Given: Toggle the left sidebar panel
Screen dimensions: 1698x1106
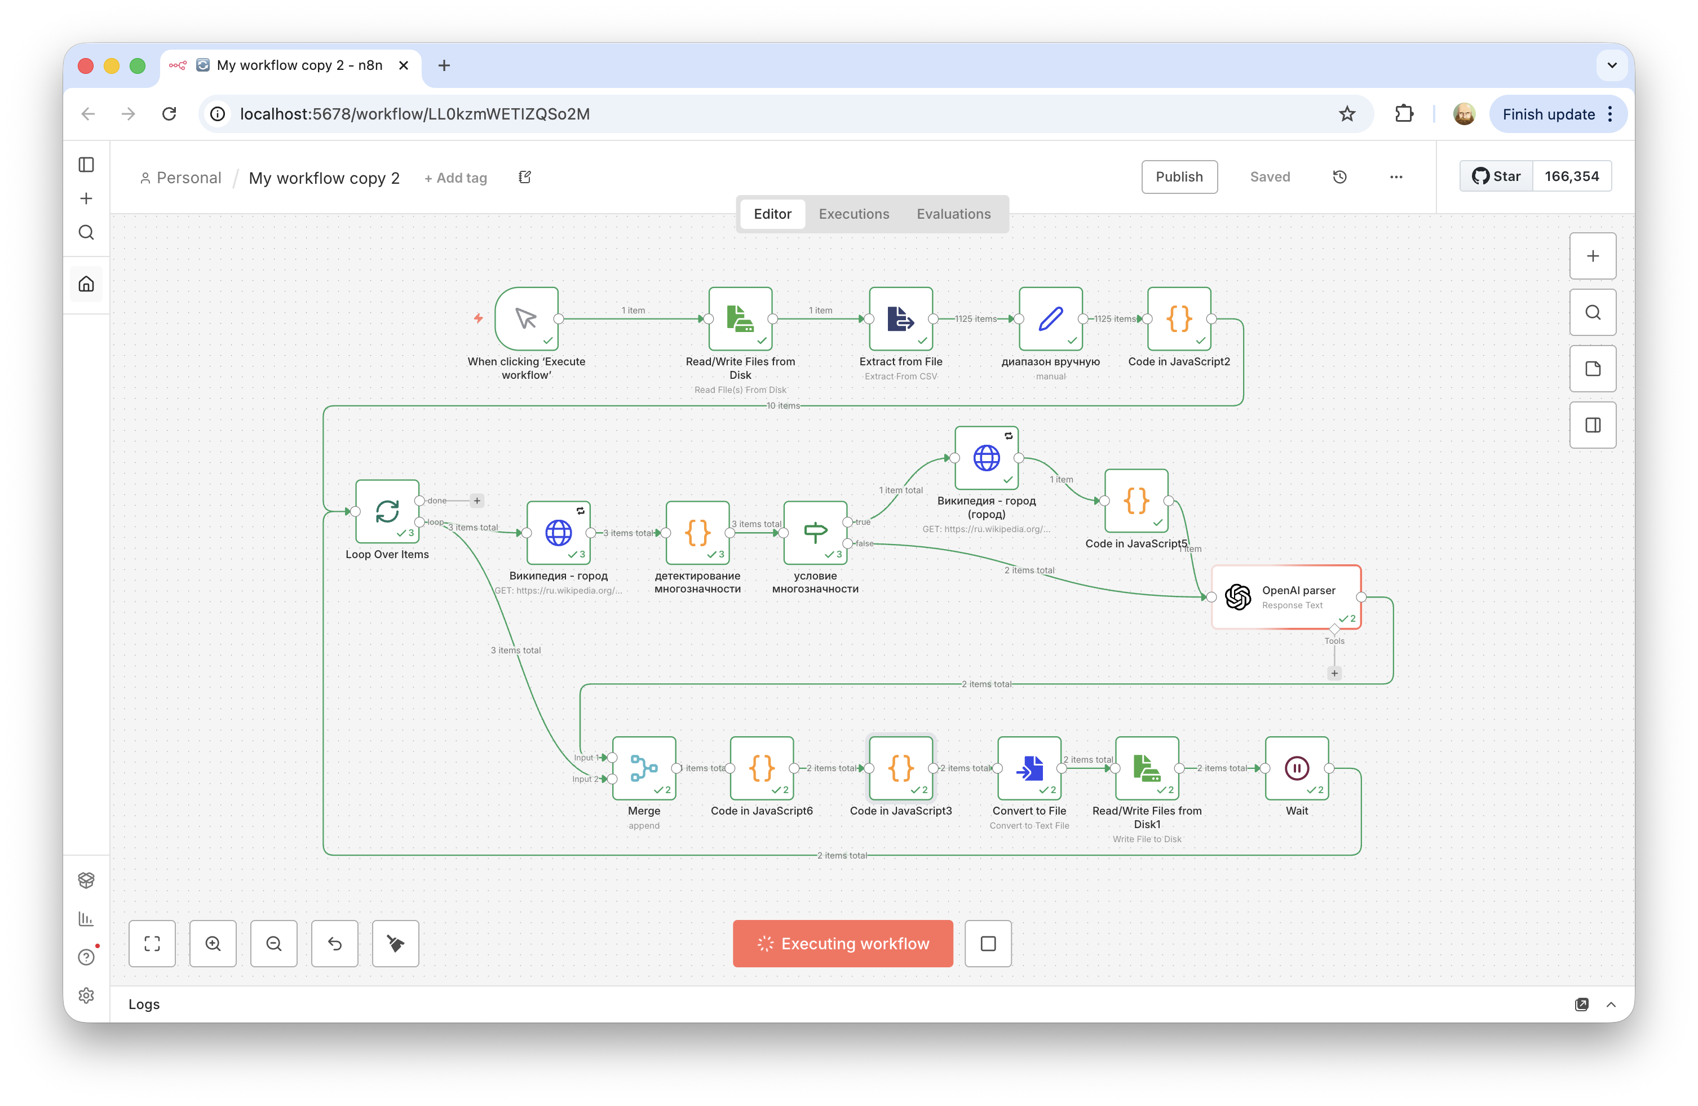Looking at the screenshot, I should (x=86, y=165).
